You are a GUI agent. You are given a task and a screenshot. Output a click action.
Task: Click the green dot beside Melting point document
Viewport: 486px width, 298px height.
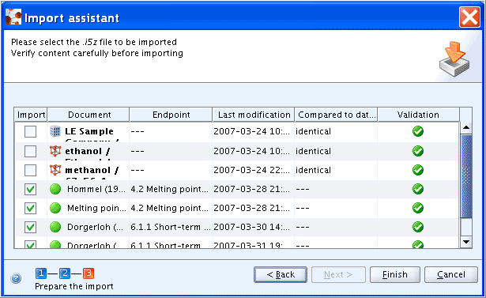(x=55, y=208)
